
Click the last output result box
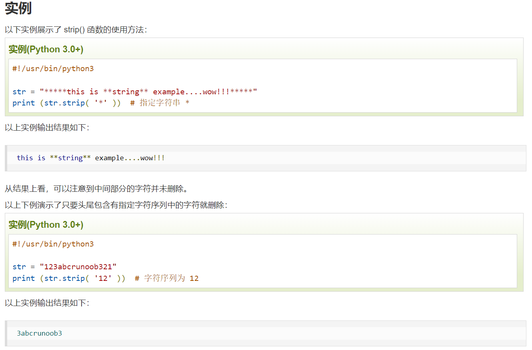(264, 333)
